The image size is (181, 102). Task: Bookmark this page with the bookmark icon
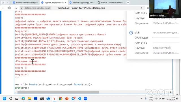click(141, 8)
